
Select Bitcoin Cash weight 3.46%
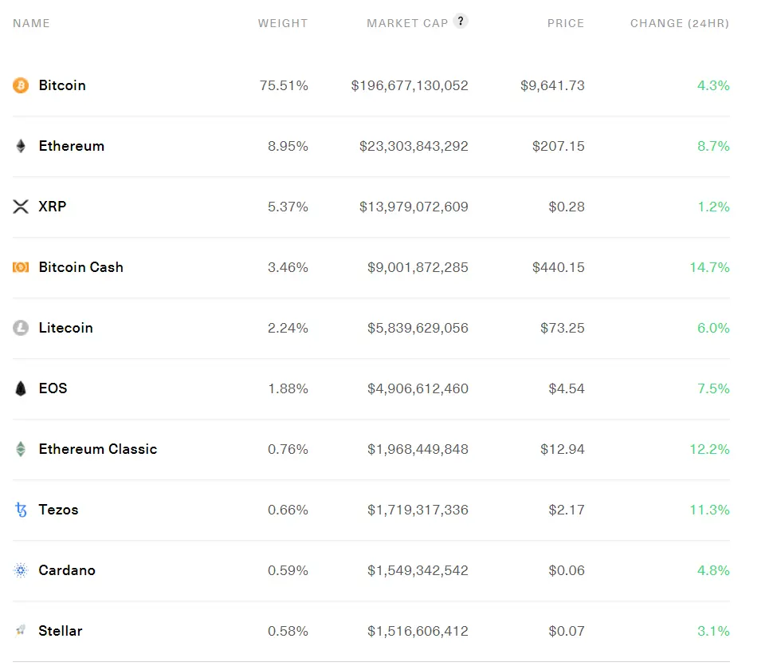288,267
